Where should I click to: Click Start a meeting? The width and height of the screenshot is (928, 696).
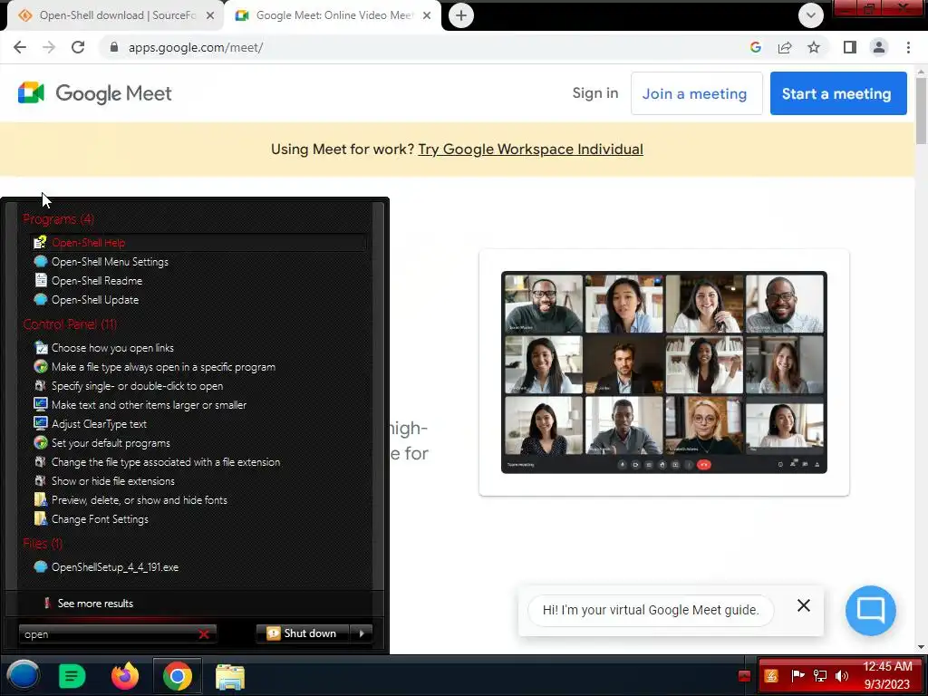(x=838, y=93)
